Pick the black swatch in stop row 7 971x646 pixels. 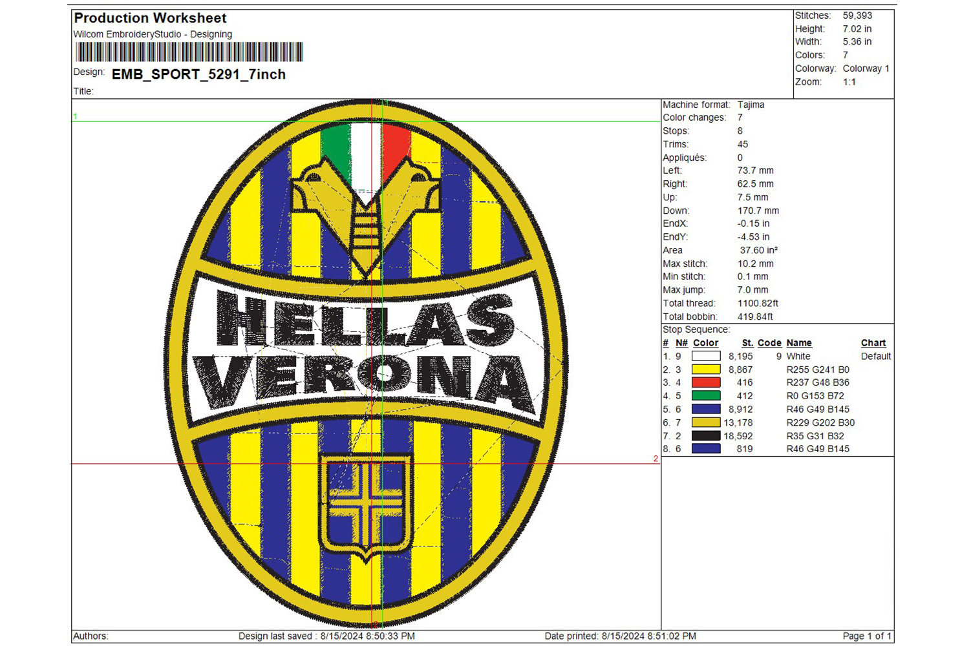pyautogui.click(x=706, y=435)
